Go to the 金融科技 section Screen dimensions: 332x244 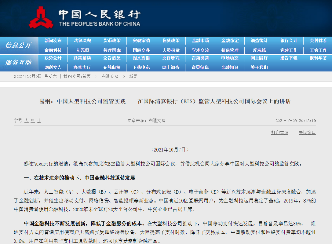(x=53, y=50)
